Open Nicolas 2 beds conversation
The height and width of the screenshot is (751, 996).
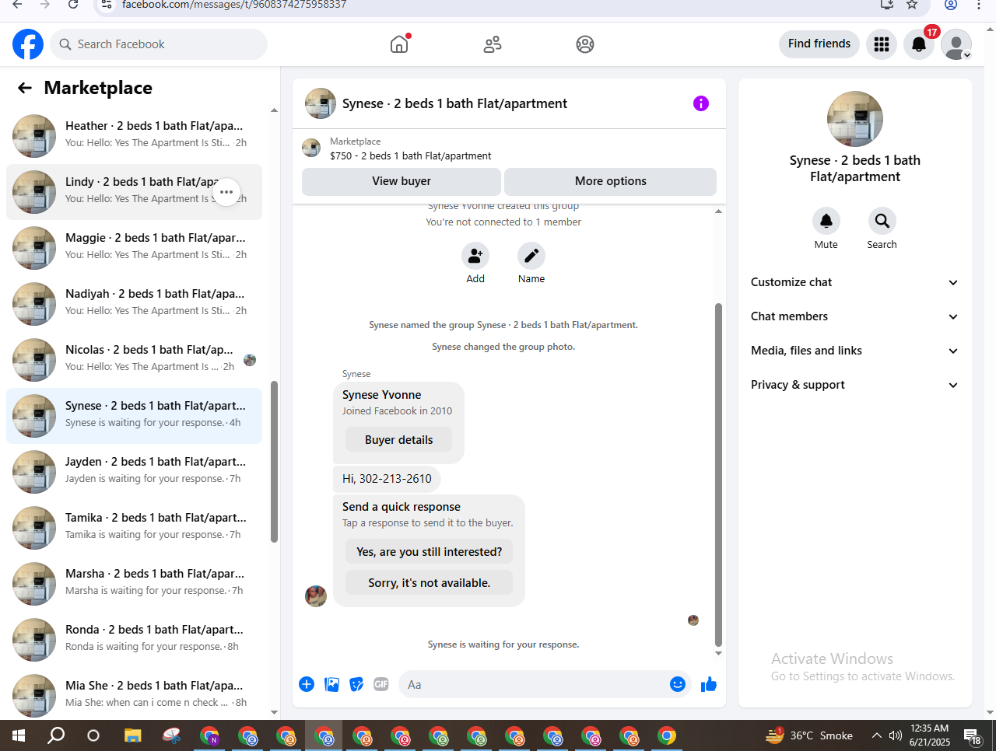(134, 360)
